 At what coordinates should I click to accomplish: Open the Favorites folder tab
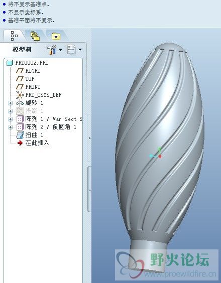(56, 37)
